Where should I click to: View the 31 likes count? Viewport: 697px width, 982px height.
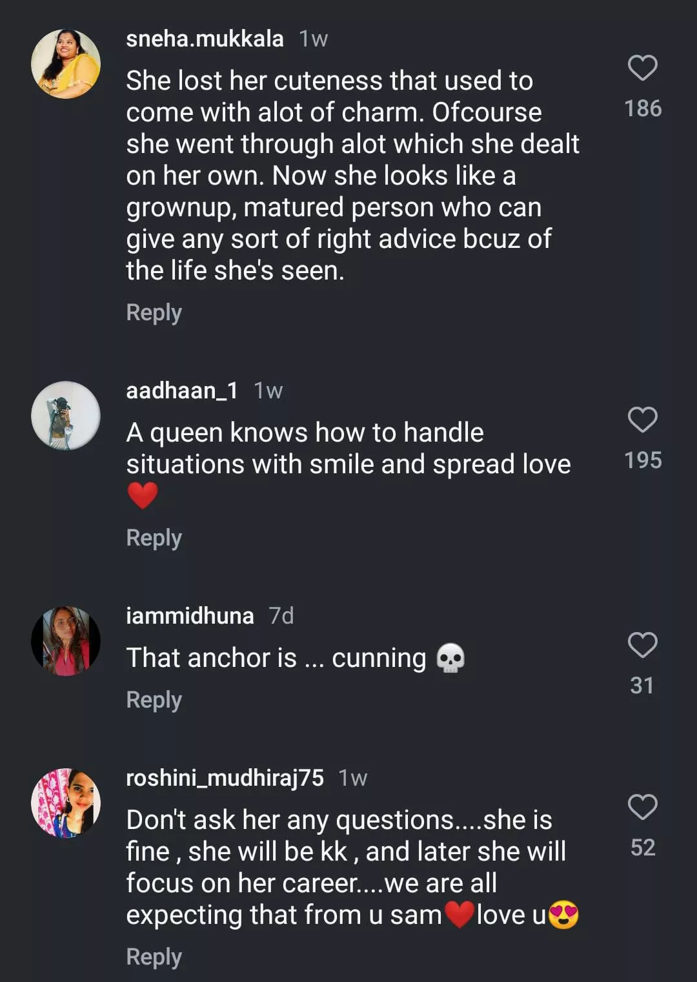[642, 686]
